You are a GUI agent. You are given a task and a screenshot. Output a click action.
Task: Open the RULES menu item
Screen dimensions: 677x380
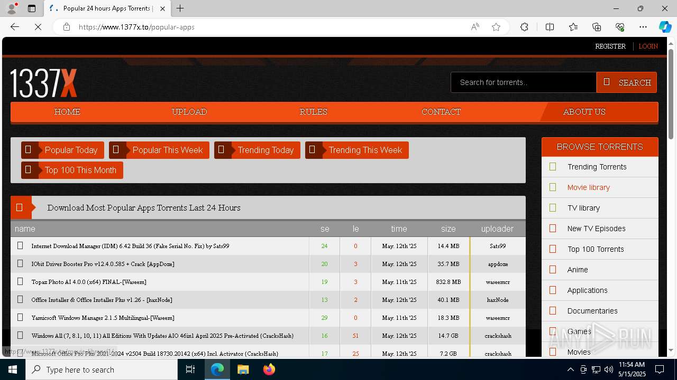314,112
